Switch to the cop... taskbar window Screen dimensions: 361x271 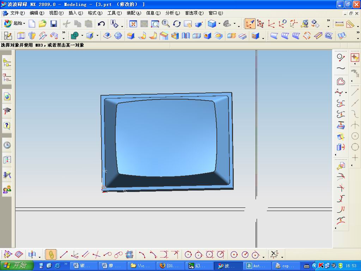(x=286, y=266)
